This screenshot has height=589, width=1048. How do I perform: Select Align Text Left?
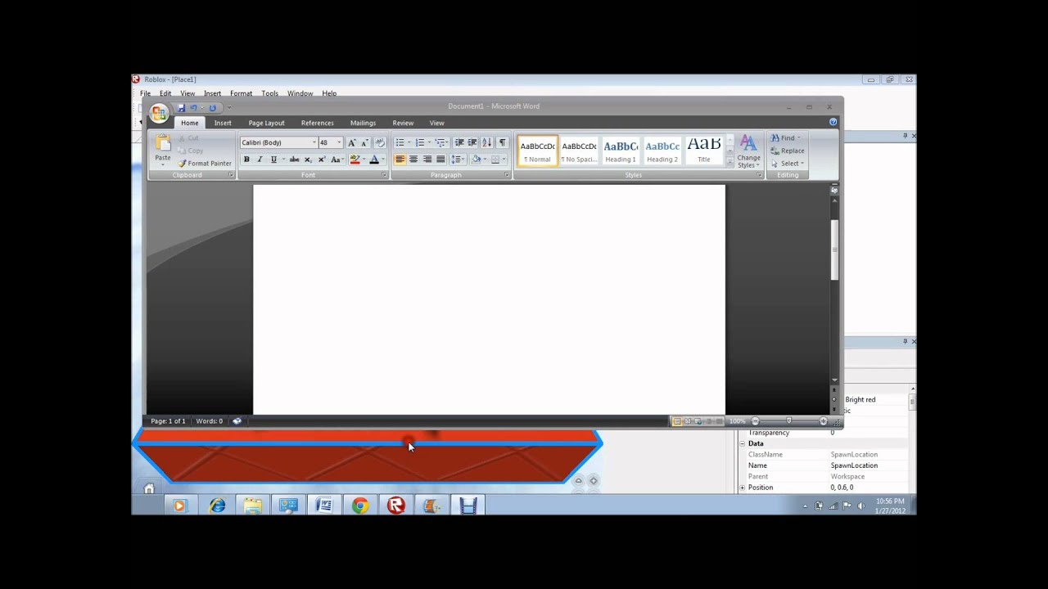click(400, 160)
